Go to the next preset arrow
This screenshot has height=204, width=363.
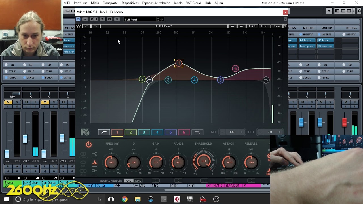(241, 26)
